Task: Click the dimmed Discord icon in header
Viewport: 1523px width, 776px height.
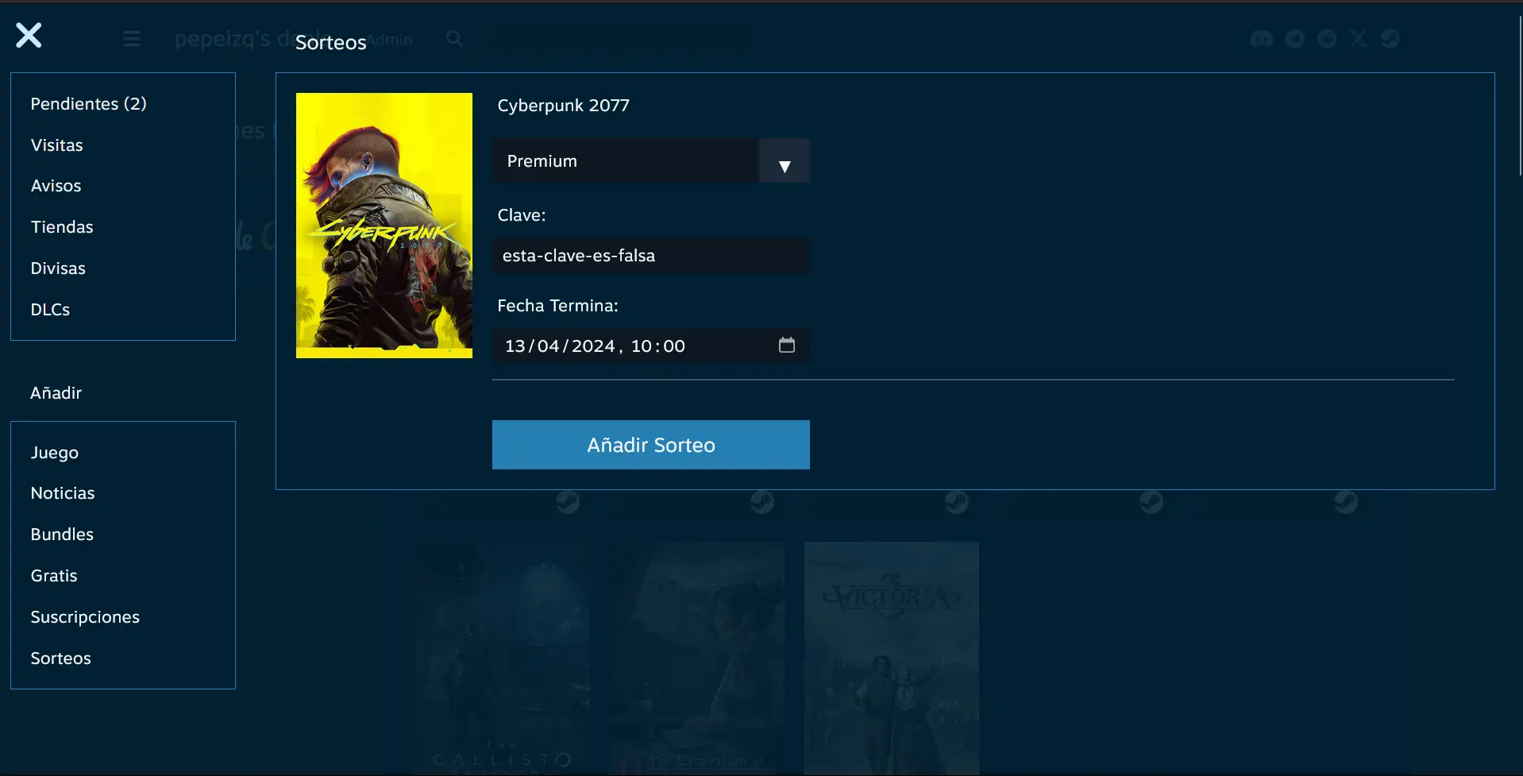Action: [x=1261, y=39]
